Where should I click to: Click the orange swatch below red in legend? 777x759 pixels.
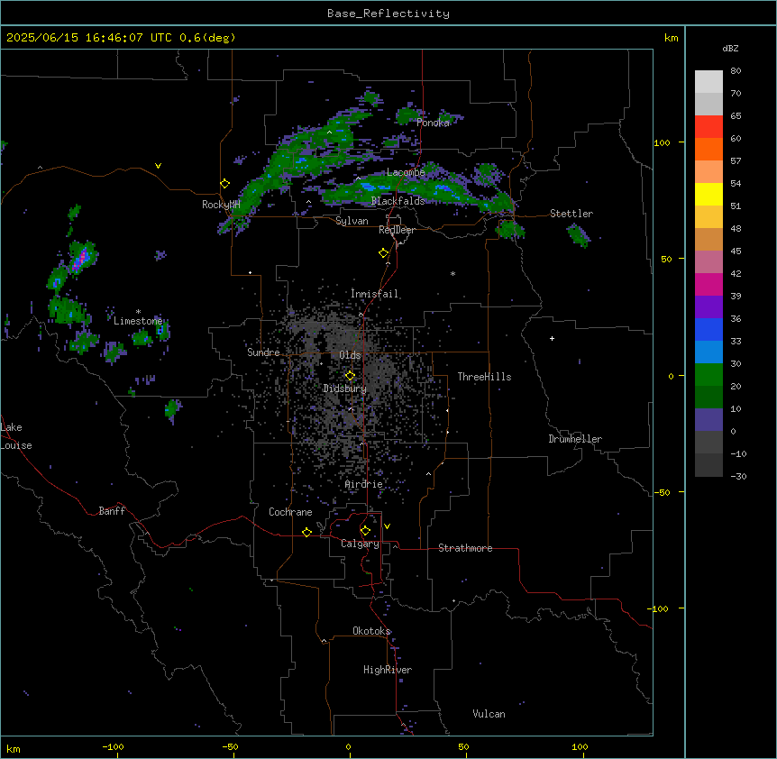tap(708, 149)
